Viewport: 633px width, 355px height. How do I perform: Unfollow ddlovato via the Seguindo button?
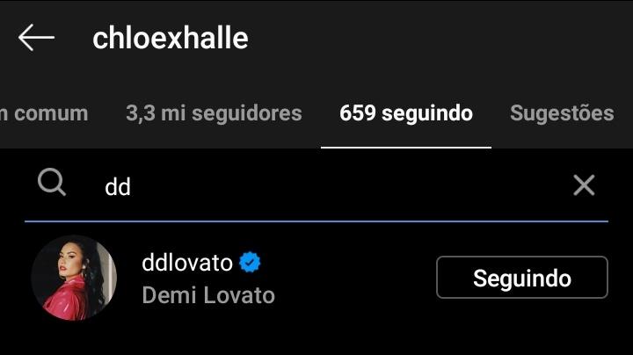pyautogui.click(x=522, y=278)
